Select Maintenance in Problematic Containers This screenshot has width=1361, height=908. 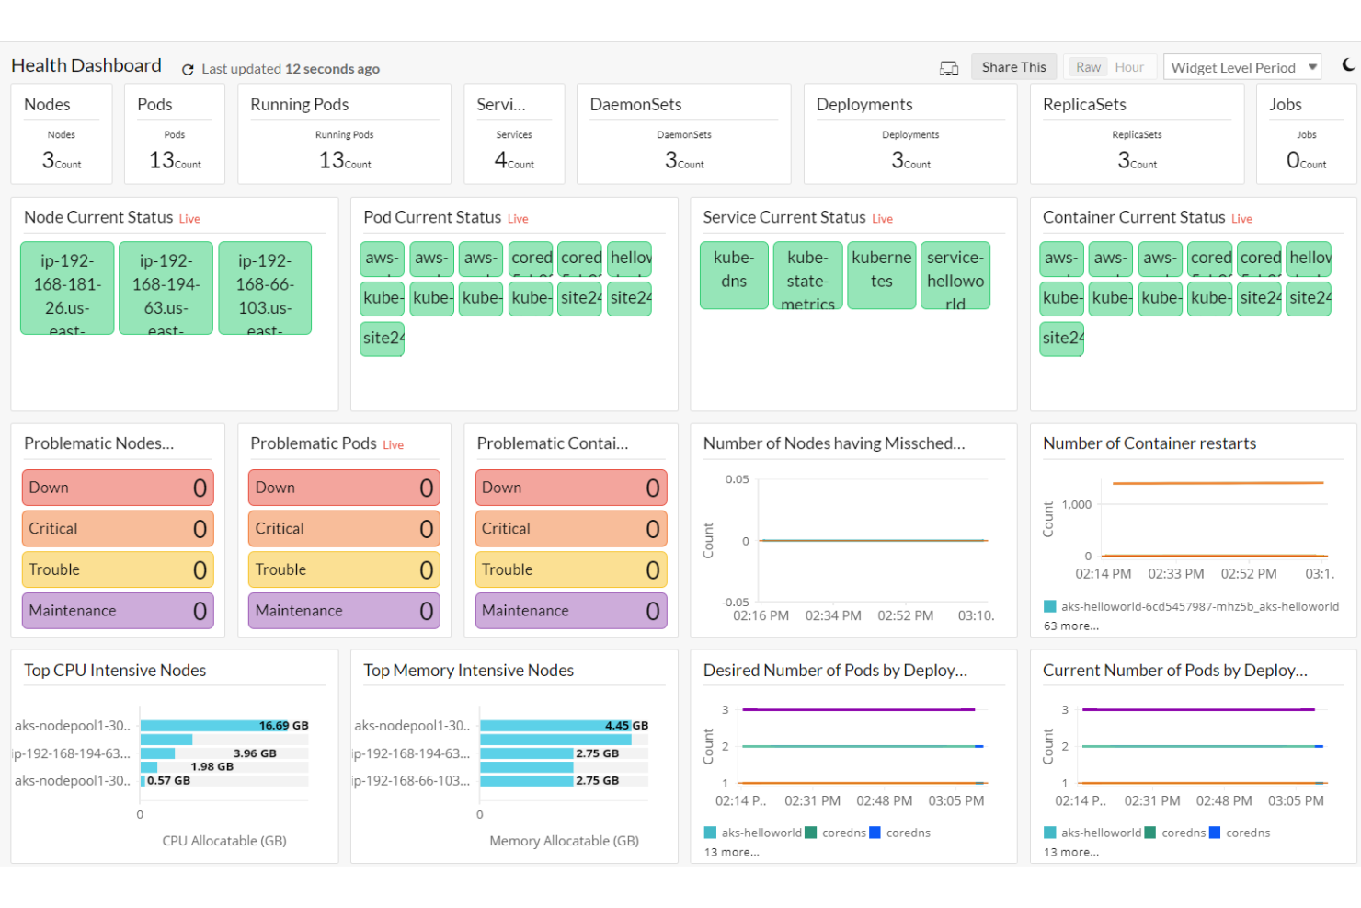tap(571, 610)
